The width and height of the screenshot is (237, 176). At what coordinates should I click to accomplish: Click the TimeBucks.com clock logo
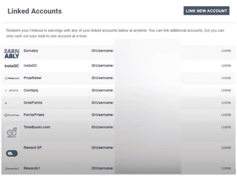tap(12, 132)
